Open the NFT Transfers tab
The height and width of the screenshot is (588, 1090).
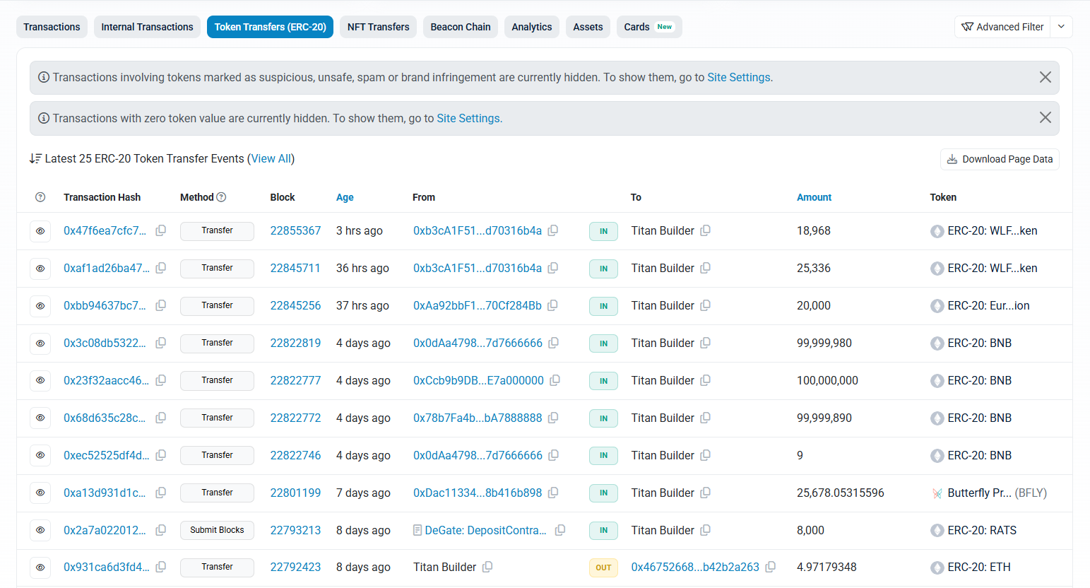(379, 27)
